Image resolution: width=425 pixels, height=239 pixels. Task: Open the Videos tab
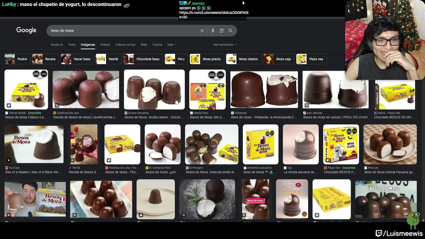point(105,44)
